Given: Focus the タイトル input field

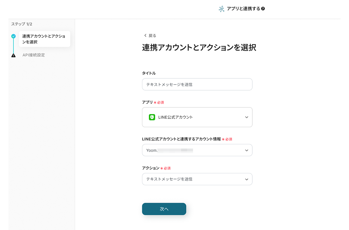Looking at the screenshot, I should 197,85.
